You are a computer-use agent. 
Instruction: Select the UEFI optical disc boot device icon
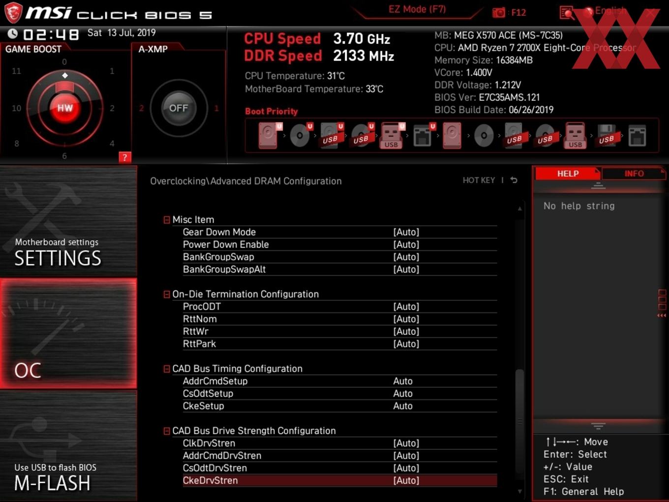pos(301,135)
